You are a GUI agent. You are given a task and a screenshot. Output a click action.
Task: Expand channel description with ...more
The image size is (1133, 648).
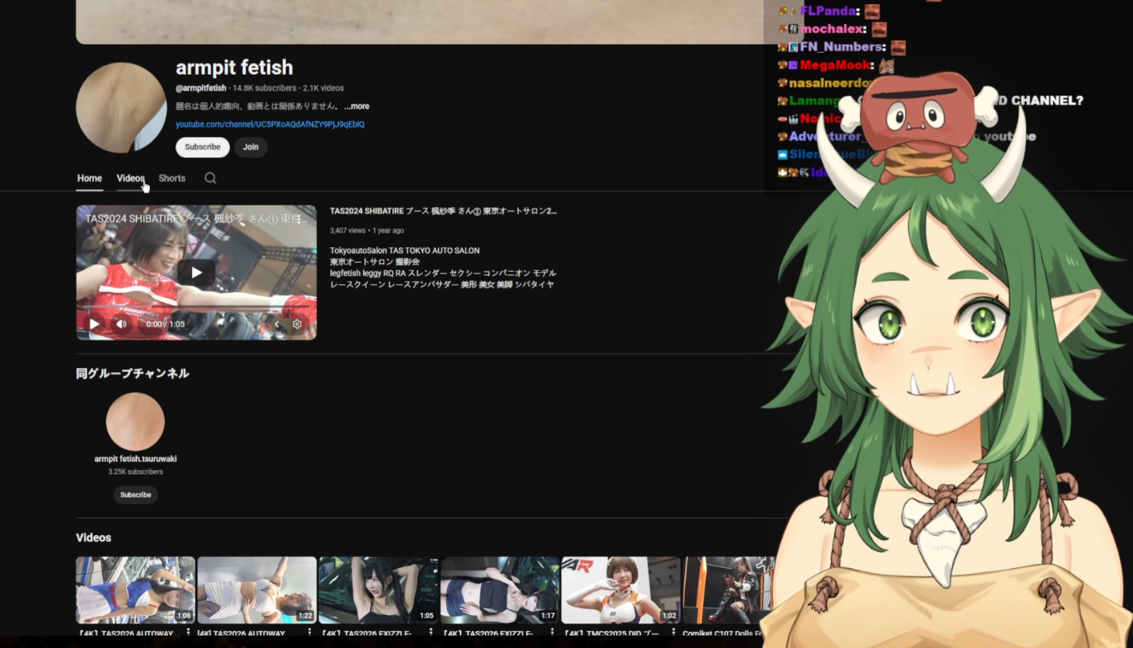(357, 106)
